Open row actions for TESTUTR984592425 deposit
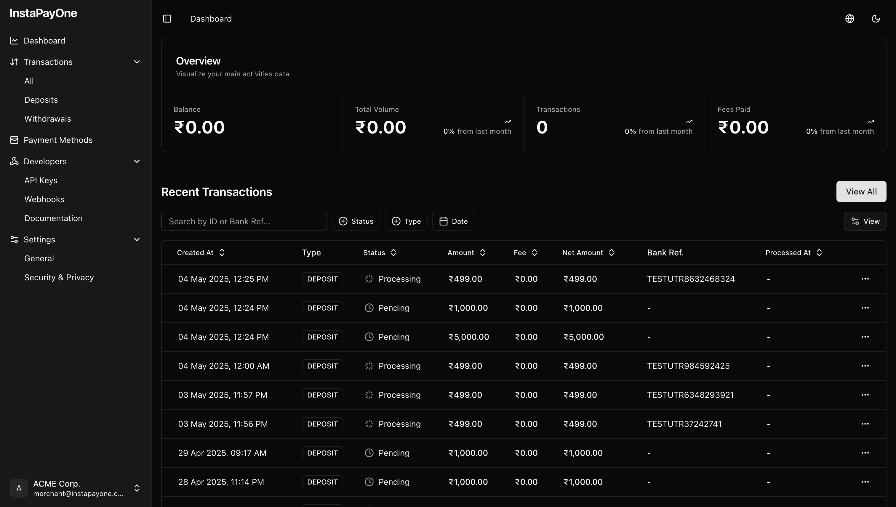 (x=865, y=366)
